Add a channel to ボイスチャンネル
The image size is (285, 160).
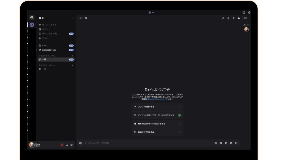point(73,65)
